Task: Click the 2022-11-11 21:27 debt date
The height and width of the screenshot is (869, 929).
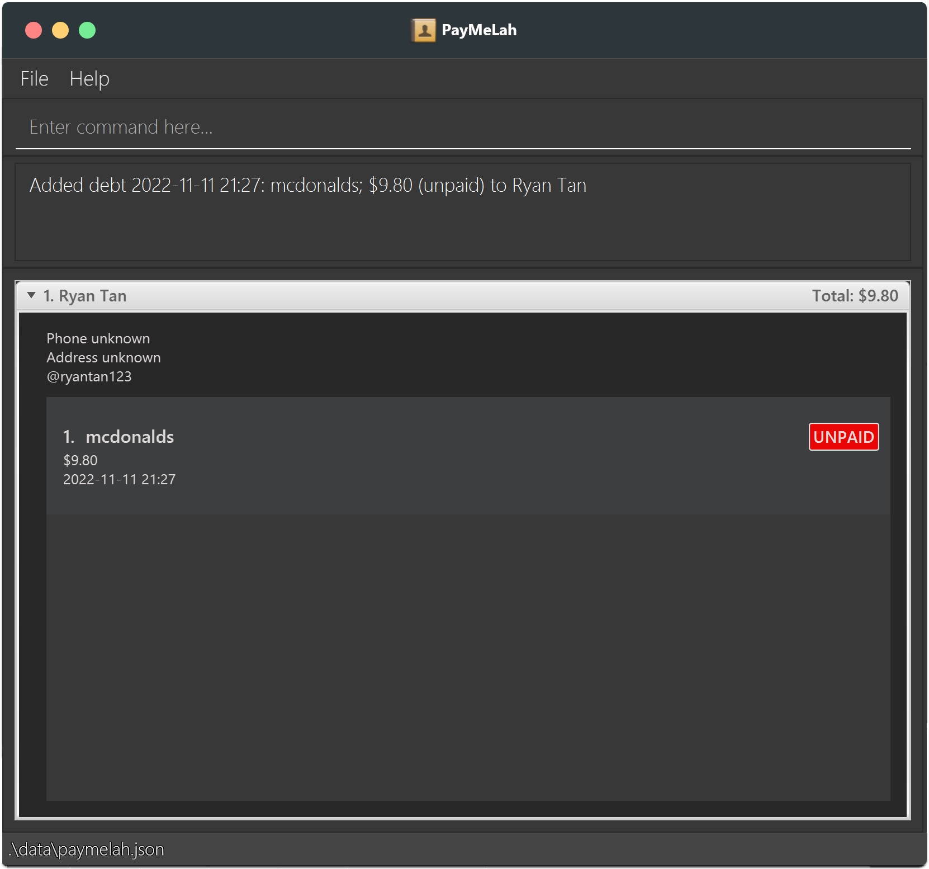Action: pyautogui.click(x=119, y=479)
